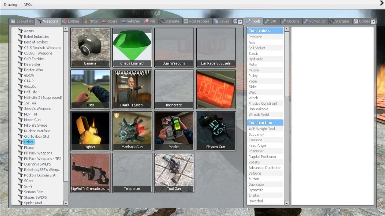Switch to the Spawnlists tab
The height and width of the screenshot is (216, 385).
click(x=22, y=21)
